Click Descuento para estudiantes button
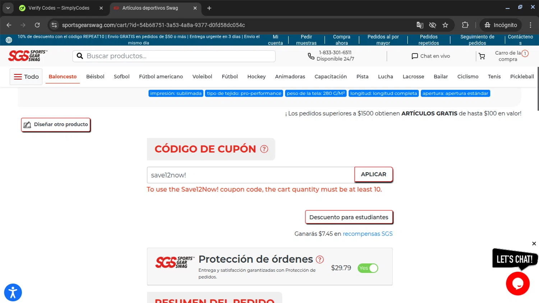539x303 pixels. click(x=349, y=217)
